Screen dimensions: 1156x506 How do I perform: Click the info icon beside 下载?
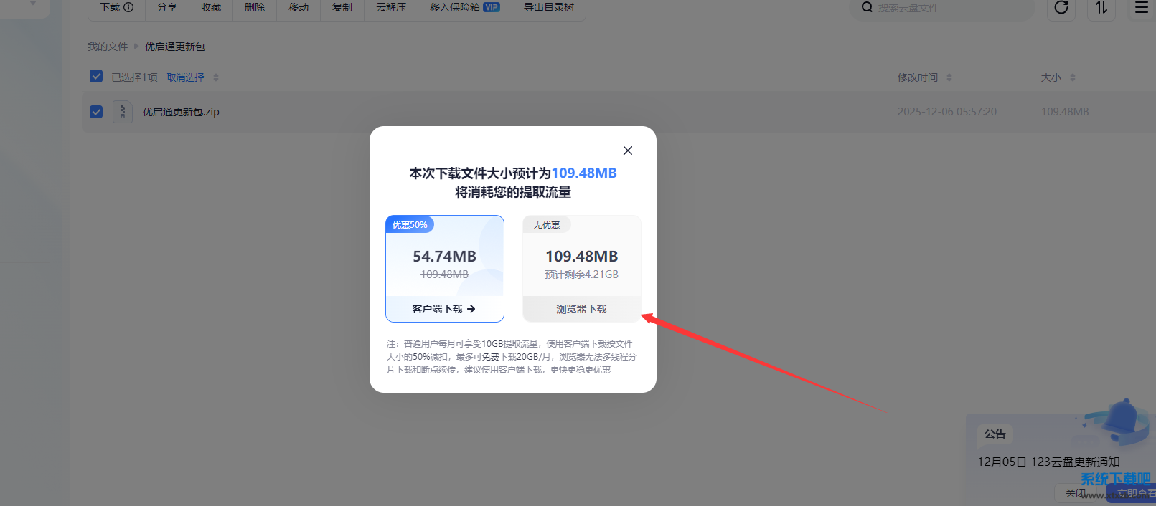[x=129, y=7]
